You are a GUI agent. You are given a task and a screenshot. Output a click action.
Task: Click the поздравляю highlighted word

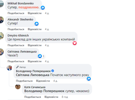click(29, 7)
